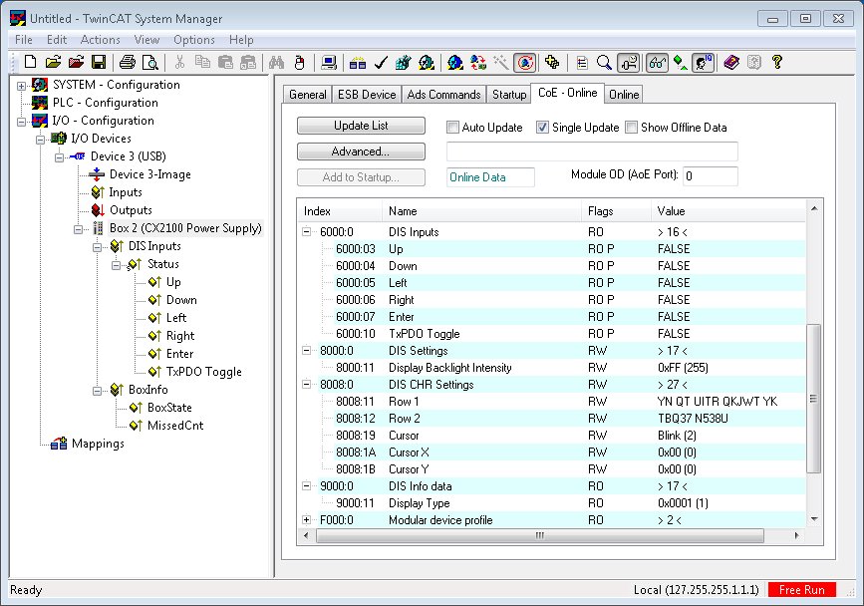The width and height of the screenshot is (864, 606).
Task: Click the Online Data text field
Action: point(490,177)
